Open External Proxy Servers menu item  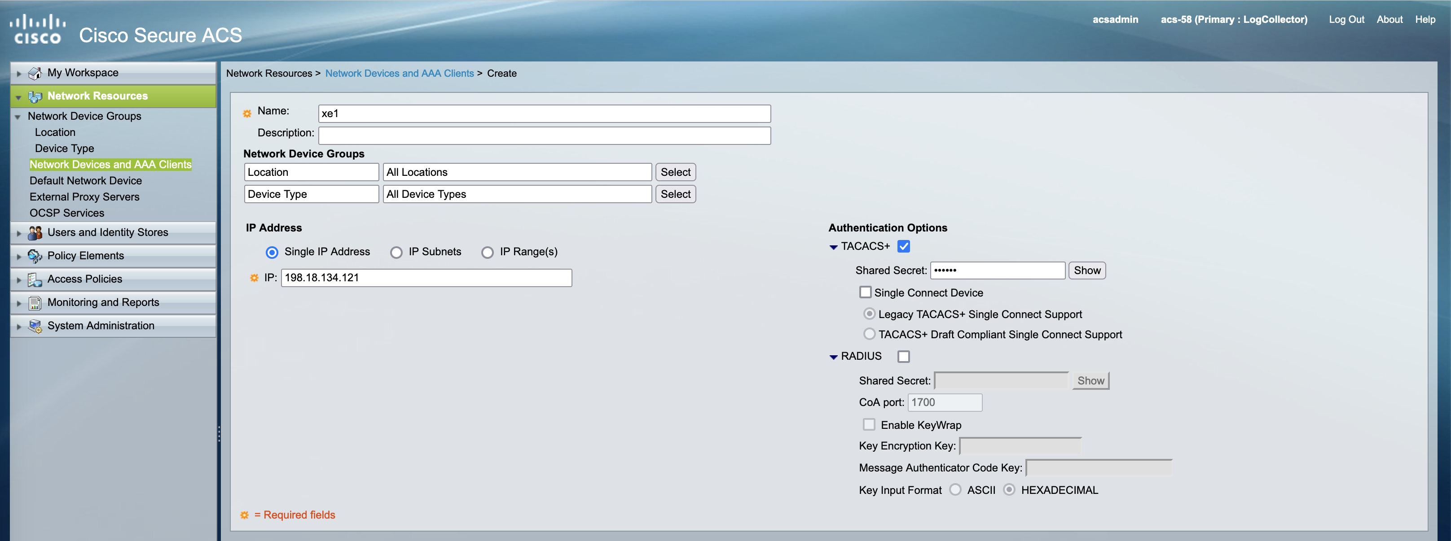(x=84, y=197)
